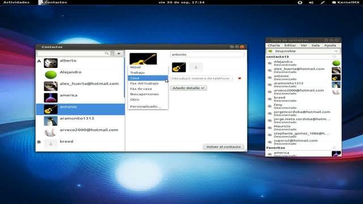Select the small guitar linked avatar thumbnail
Screen dimensions: 363x204
[179, 67]
